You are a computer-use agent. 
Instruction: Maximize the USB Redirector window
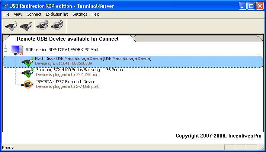251,6
